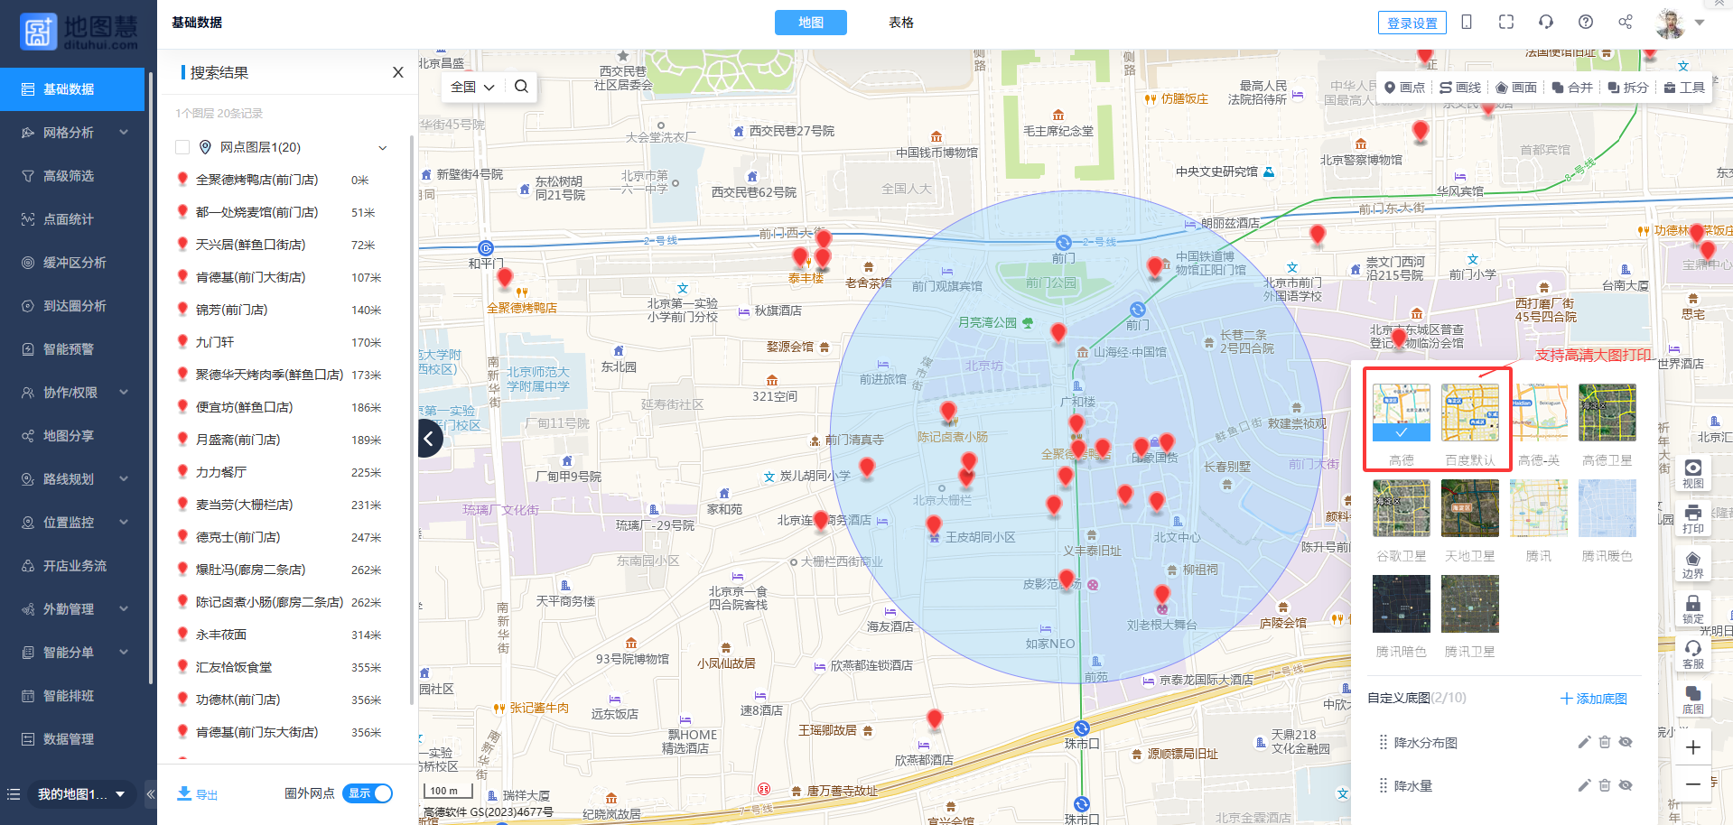Delete the 降水分布图 custom basemap

tap(1604, 742)
